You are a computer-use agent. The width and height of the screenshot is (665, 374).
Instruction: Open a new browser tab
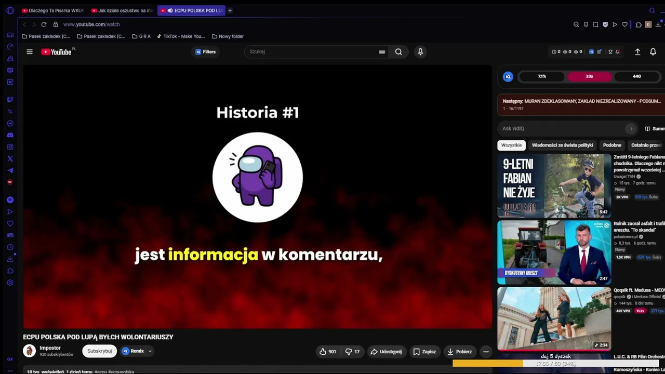[230, 10]
